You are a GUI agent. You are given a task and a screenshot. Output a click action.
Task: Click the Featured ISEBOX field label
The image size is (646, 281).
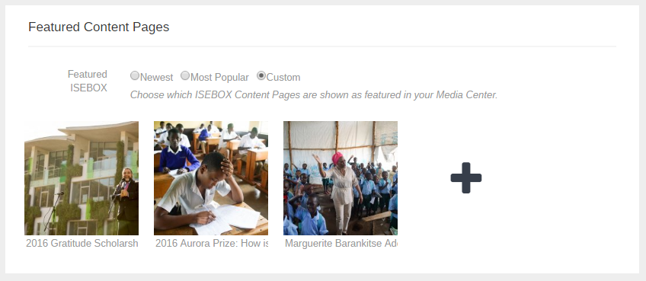(88, 81)
